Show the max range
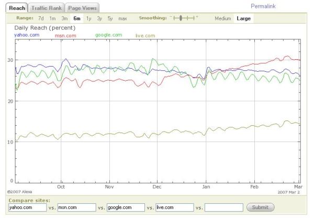314x218 pixels. tap(122, 18)
